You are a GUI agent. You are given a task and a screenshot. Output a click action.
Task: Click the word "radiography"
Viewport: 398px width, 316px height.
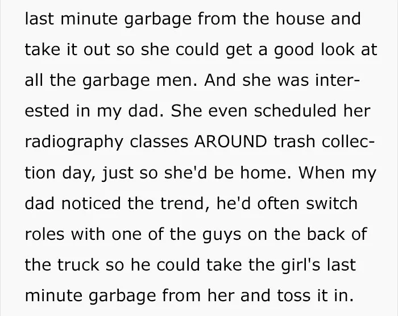pos(74,143)
